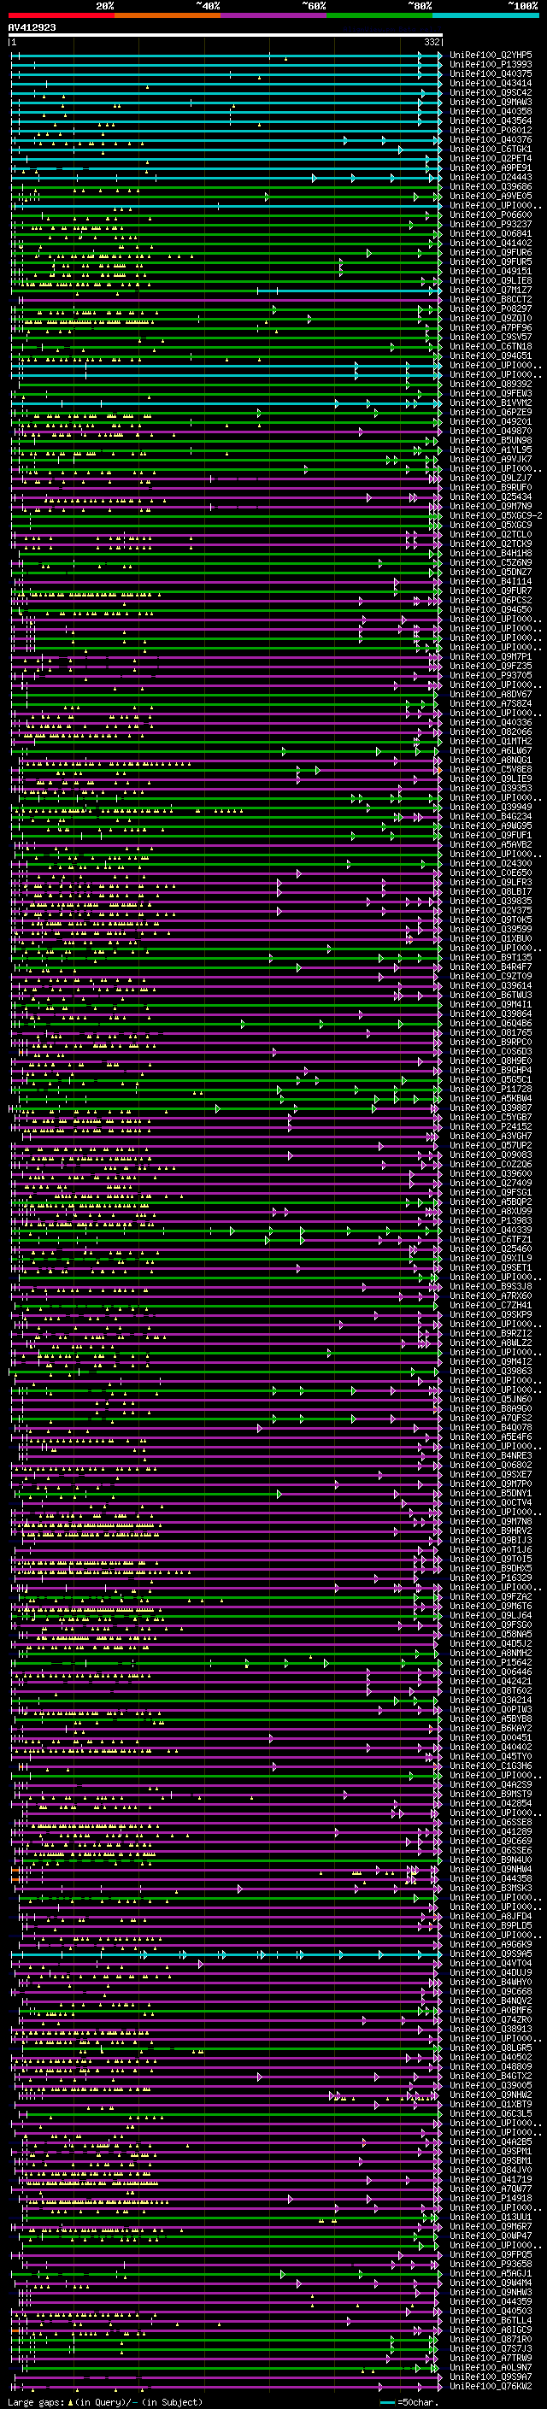Screen dimensions: 547x2409
Task: Select the UniRef100_A5AGJ1 label
Action: (x=491, y=2273)
